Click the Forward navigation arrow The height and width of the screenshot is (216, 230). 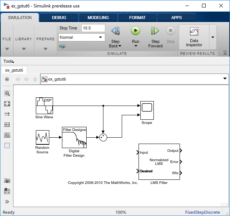(x=27, y=79)
